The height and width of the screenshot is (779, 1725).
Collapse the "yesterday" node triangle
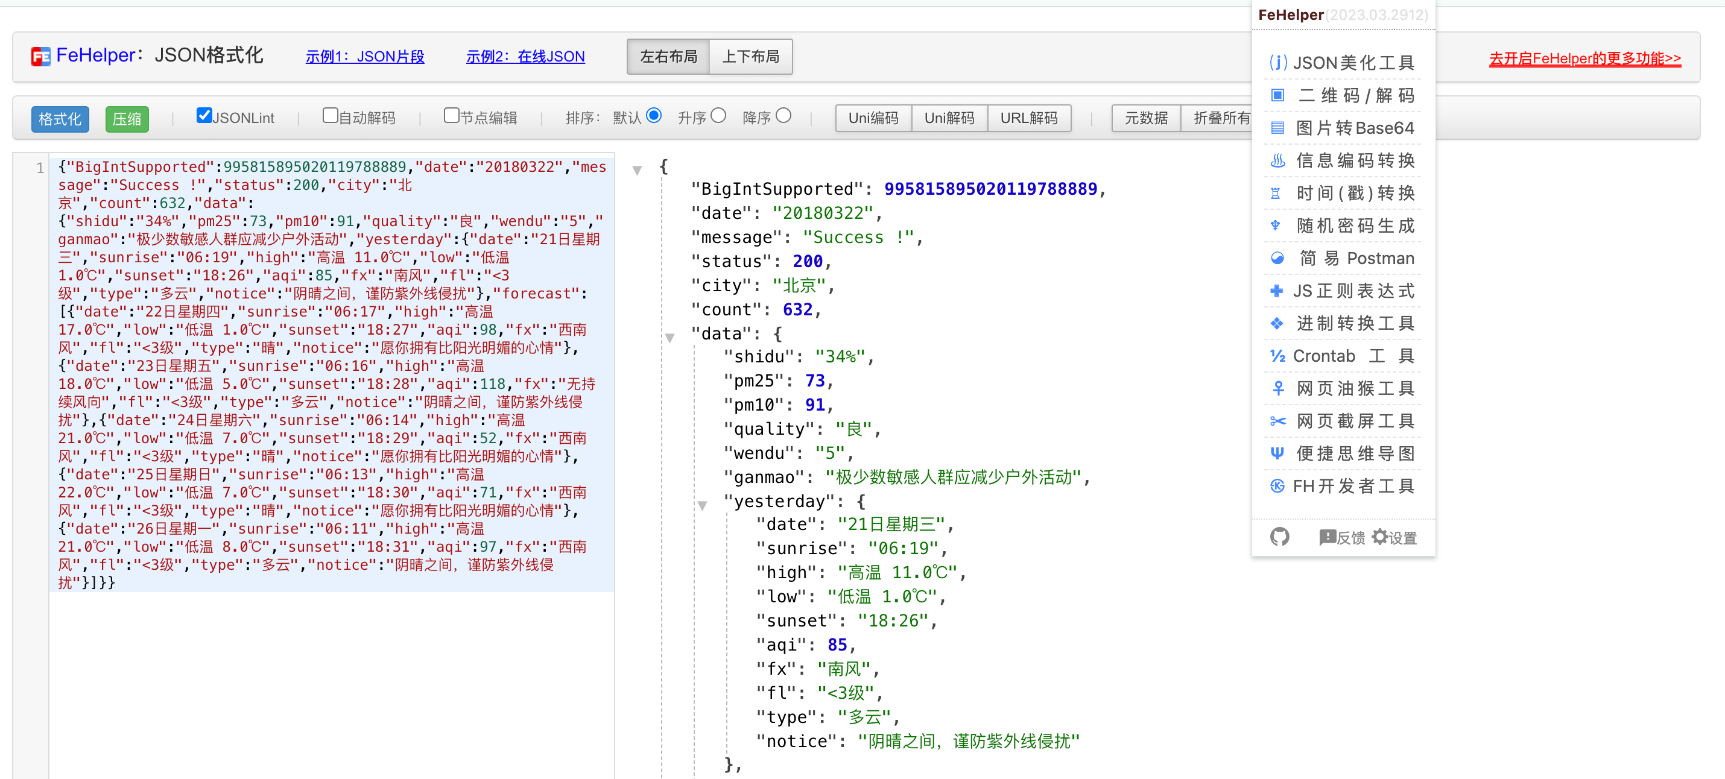tap(703, 505)
